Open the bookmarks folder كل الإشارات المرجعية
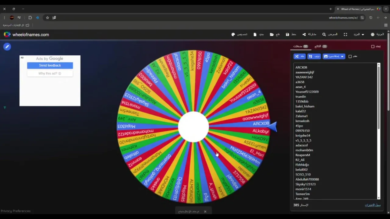The image size is (390, 219). pyautogui.click(x=16, y=25)
